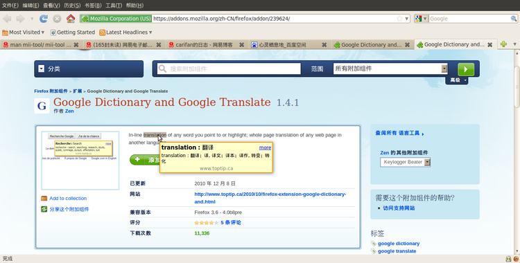Open Mozilla Corporation site identity badge

(x=116, y=19)
